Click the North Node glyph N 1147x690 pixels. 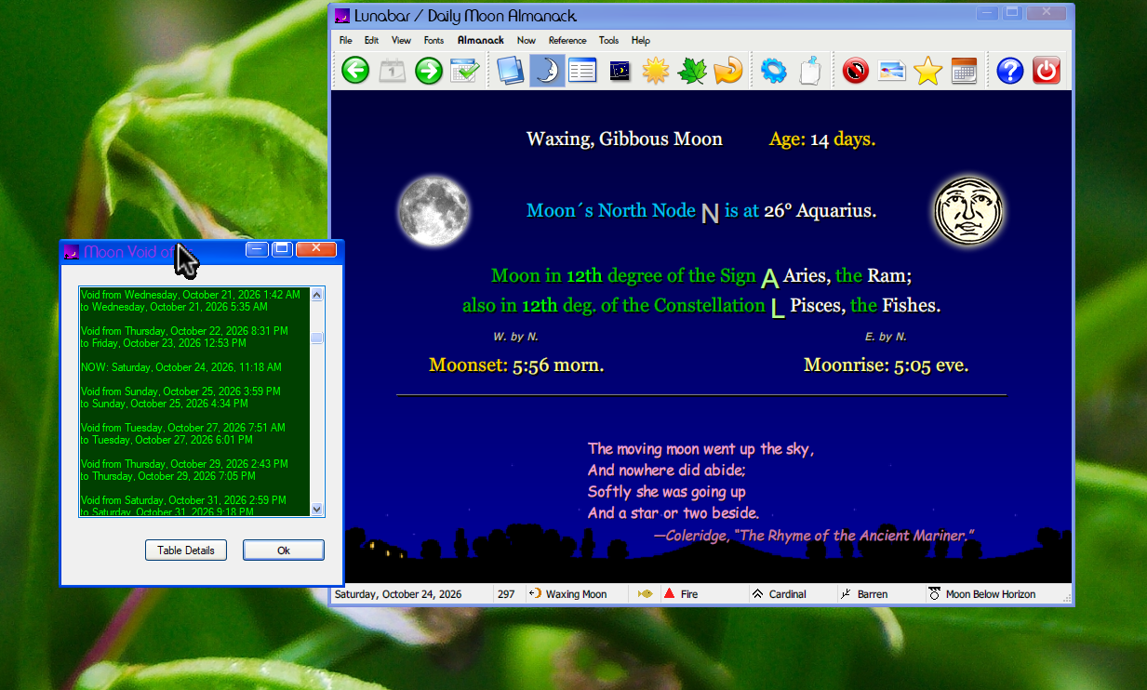pyautogui.click(x=710, y=213)
